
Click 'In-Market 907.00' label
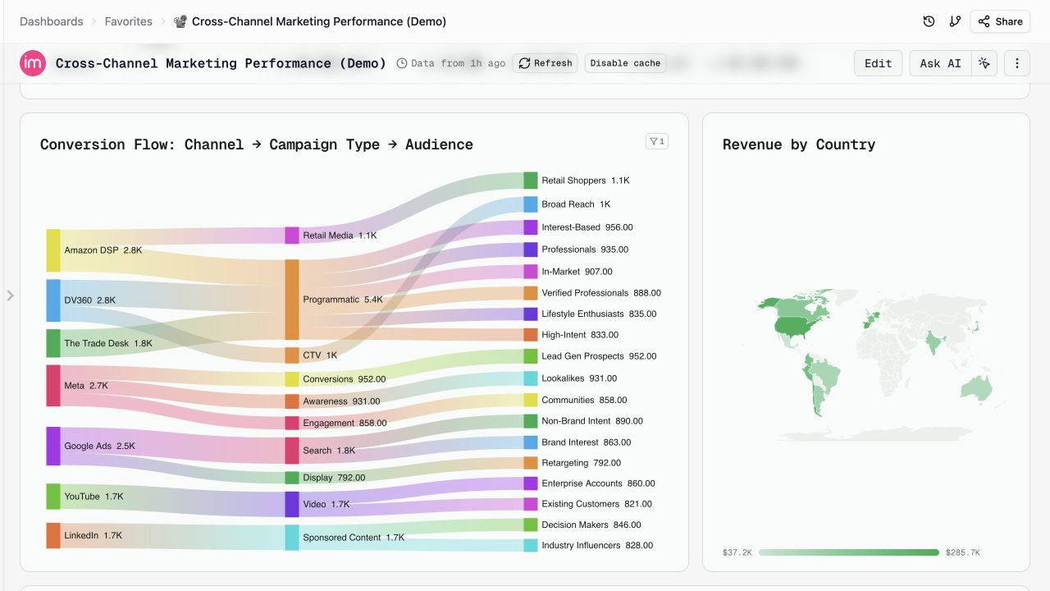click(x=577, y=272)
